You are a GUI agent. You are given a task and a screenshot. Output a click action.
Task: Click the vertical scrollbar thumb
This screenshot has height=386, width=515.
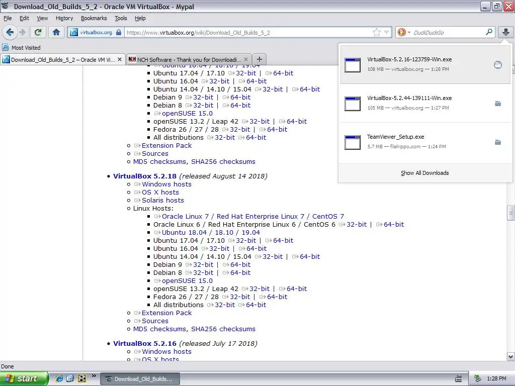coord(510,213)
